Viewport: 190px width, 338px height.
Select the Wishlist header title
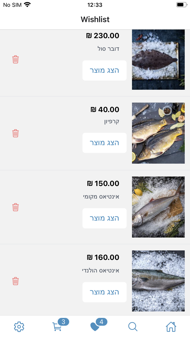[95, 19]
